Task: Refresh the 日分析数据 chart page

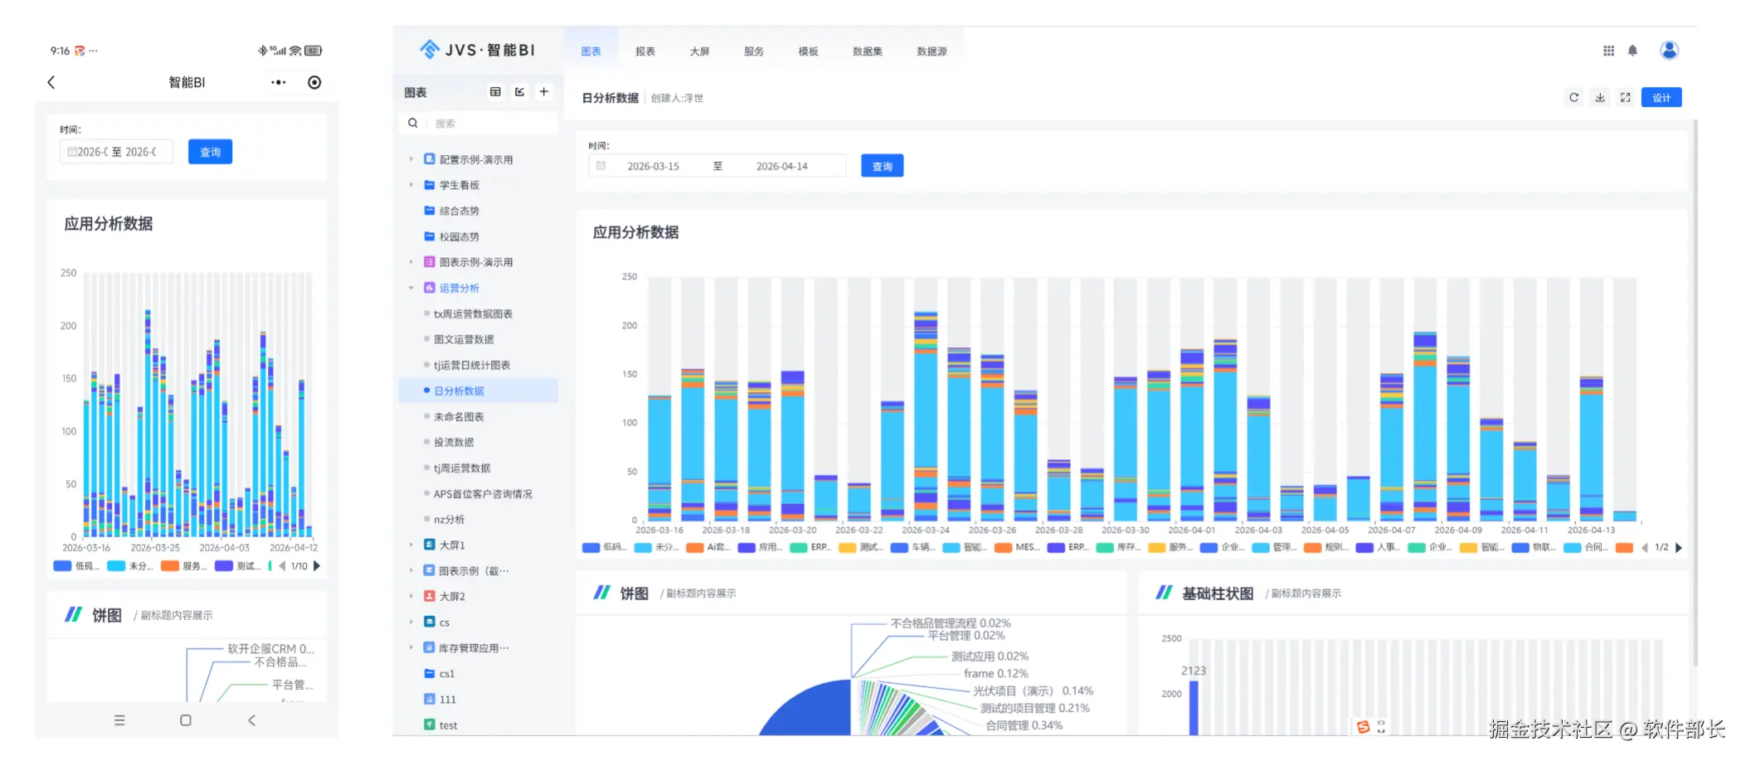Action: pyautogui.click(x=1573, y=98)
